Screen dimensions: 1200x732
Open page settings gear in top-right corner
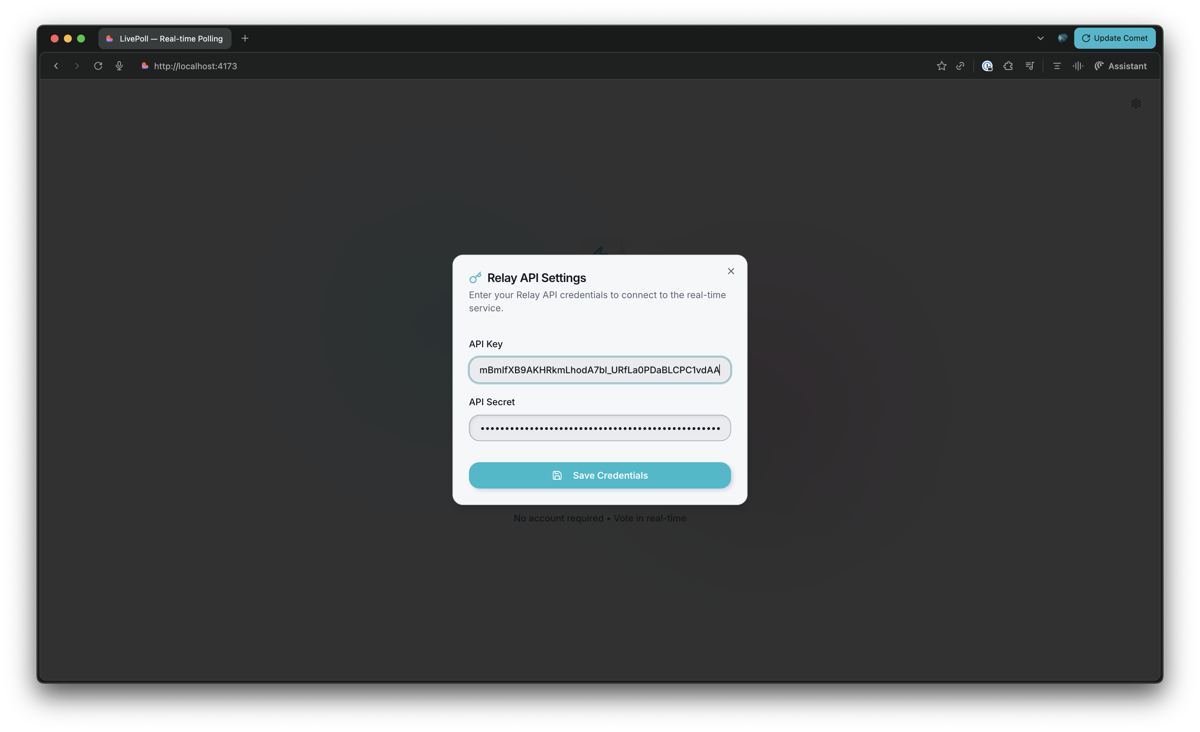(1136, 103)
